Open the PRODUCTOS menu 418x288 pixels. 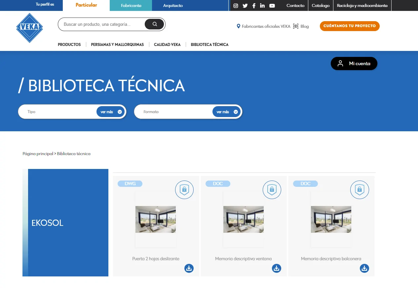pyautogui.click(x=69, y=45)
